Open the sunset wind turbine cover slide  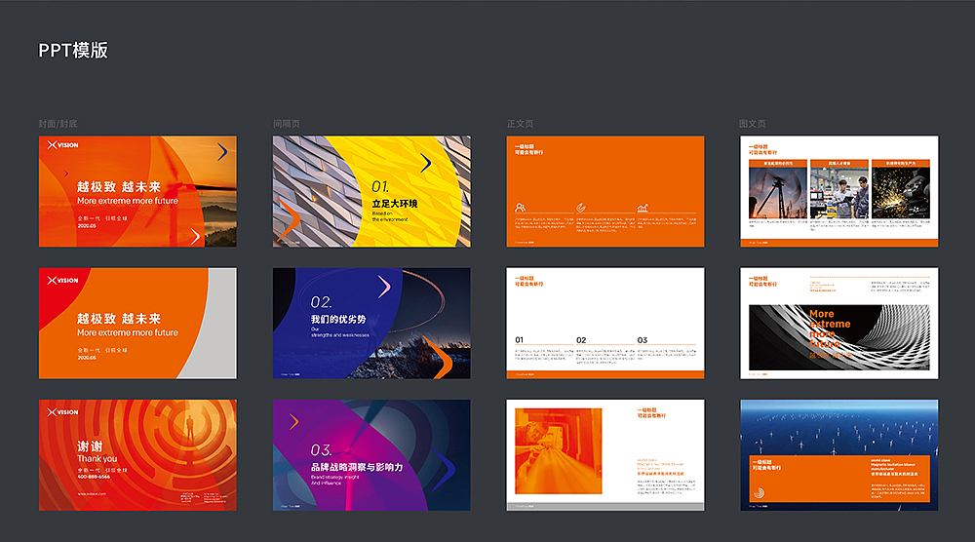tap(137, 191)
